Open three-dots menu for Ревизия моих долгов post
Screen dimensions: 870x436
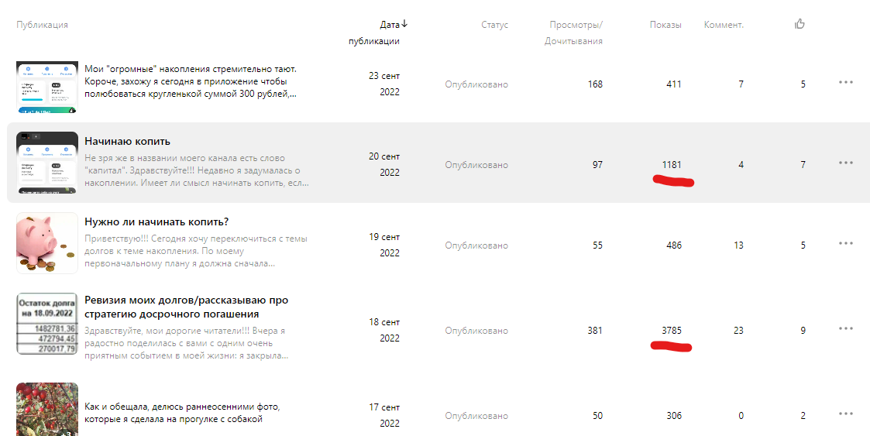click(845, 328)
